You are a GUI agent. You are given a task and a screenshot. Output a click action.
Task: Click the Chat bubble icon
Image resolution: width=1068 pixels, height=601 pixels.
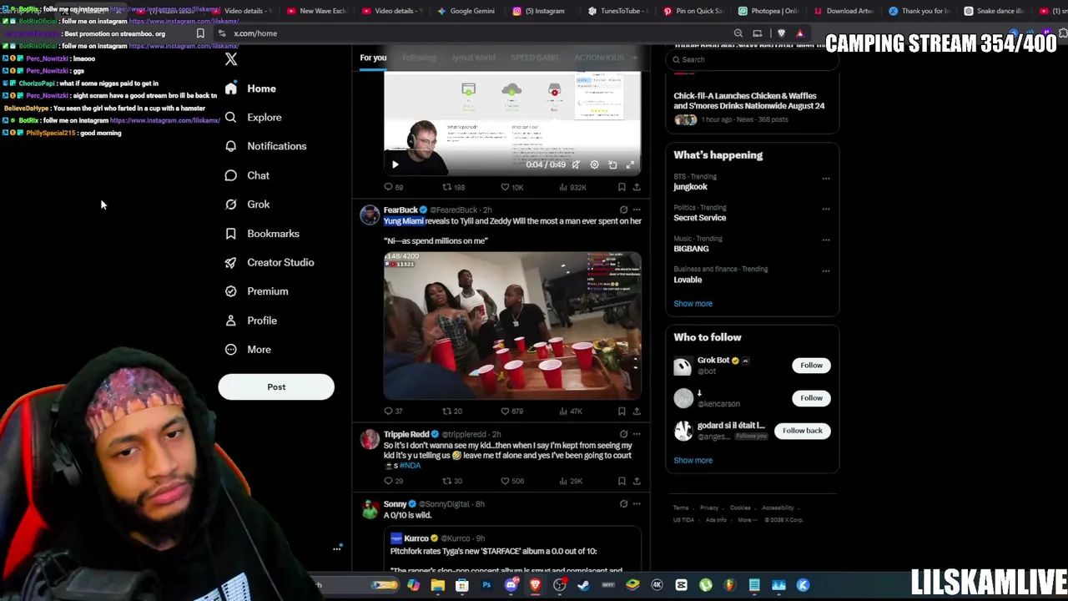231,175
